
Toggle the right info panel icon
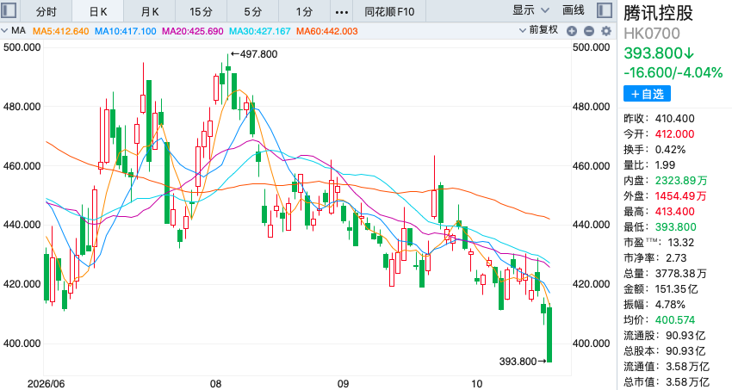tap(605, 10)
